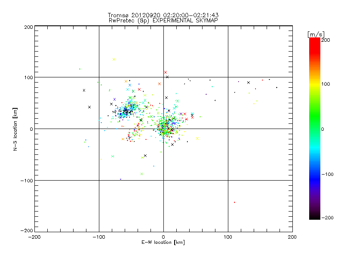Click the y-axis tick label '-100'
Image resolution: width=344 pixels, height=258 pixels.
point(27,181)
